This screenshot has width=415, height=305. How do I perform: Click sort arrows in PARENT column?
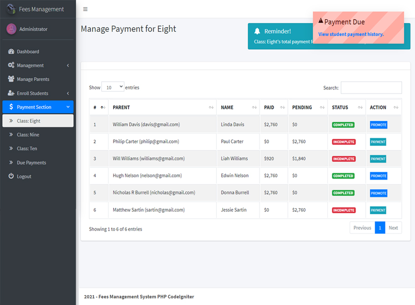tap(211, 108)
